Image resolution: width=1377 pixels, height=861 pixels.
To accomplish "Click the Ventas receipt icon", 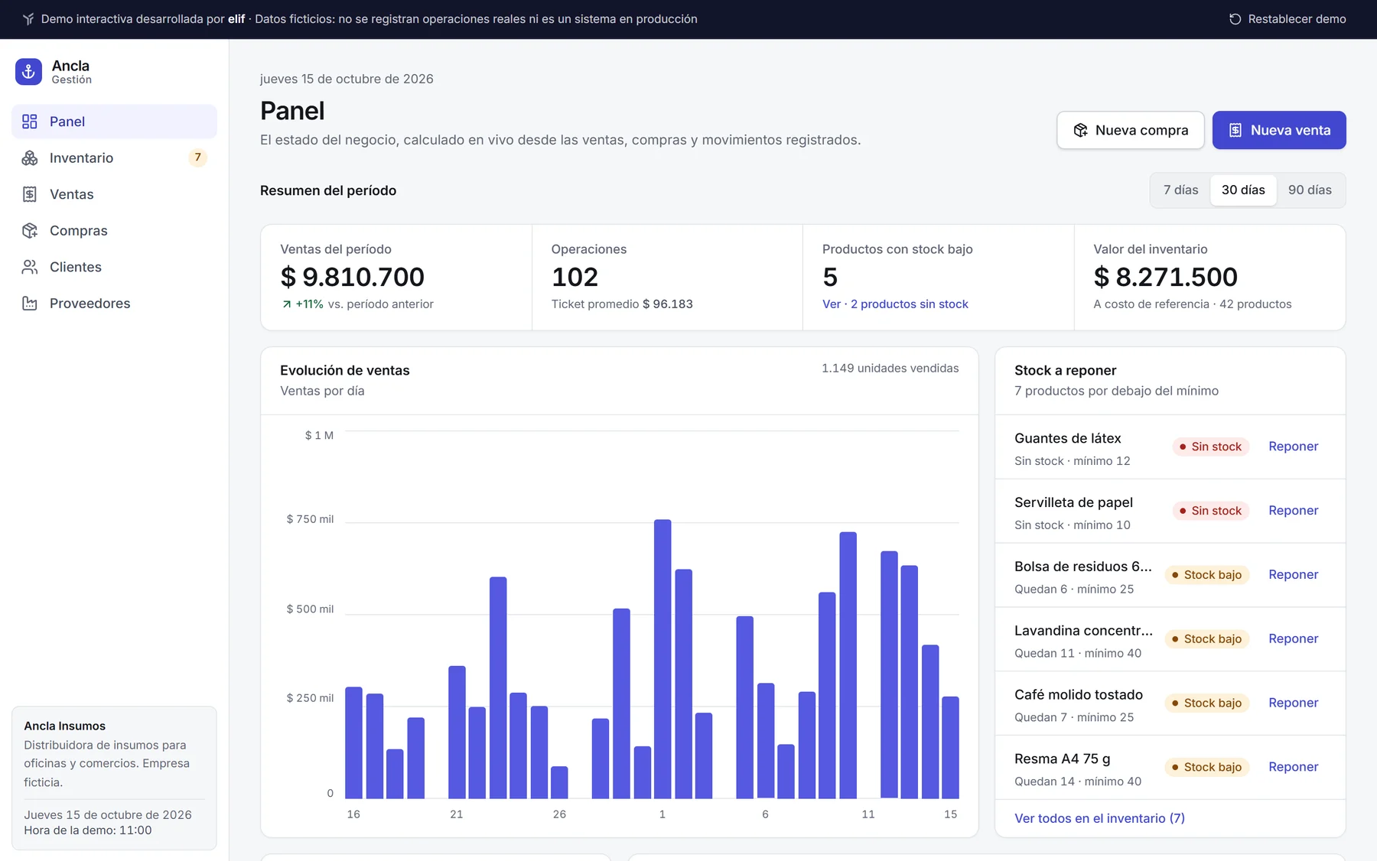I will pos(30,194).
